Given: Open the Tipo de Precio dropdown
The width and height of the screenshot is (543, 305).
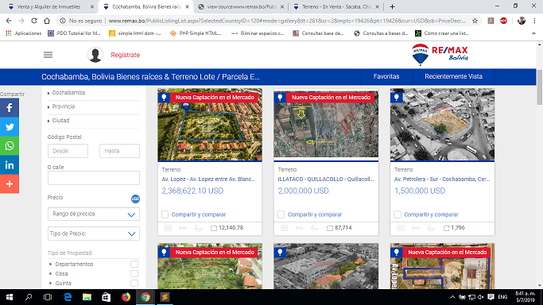Looking at the screenshot, I should point(94,234).
